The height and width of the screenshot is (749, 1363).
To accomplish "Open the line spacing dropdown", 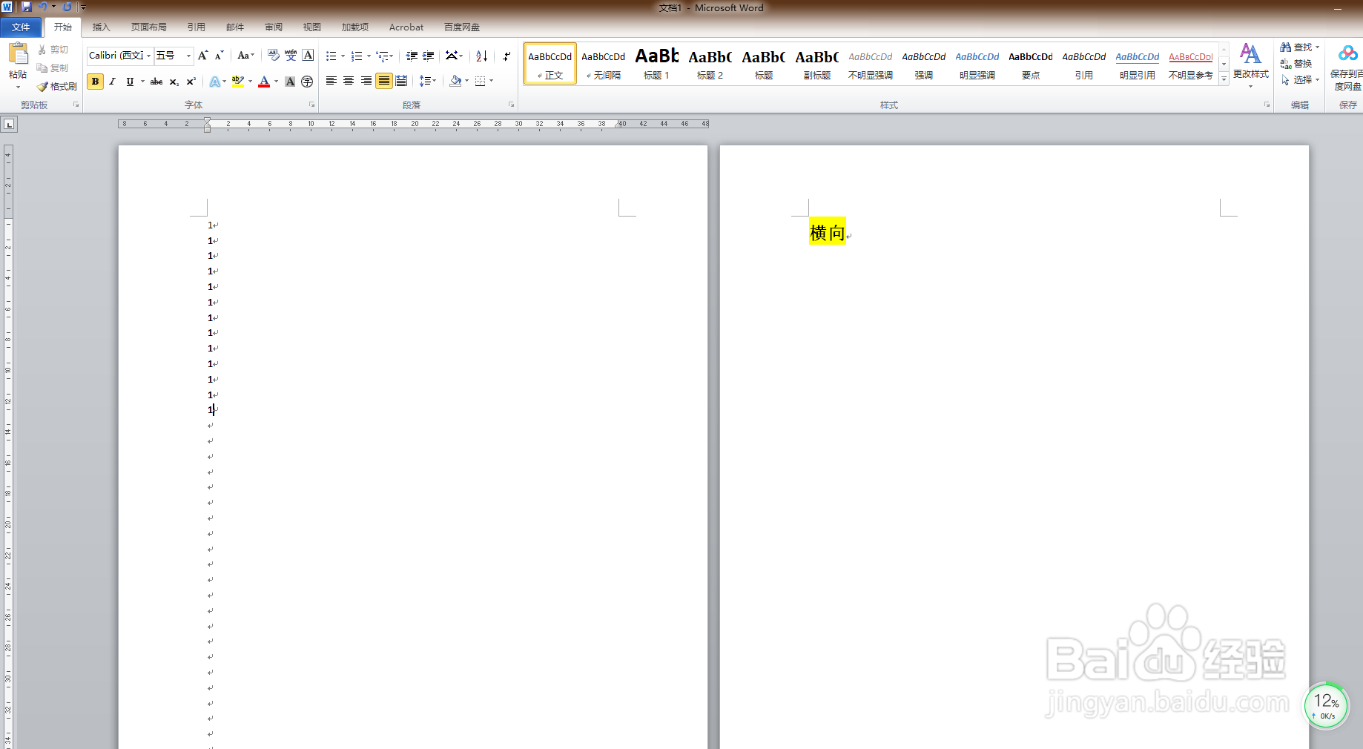I will click(x=428, y=81).
